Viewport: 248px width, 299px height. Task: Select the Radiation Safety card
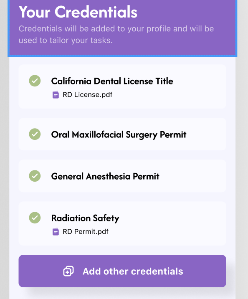pyautogui.click(x=122, y=223)
